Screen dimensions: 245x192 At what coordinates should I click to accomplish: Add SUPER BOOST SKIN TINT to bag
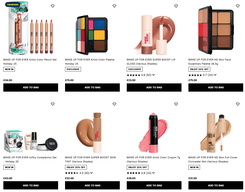pyautogui.click(x=92, y=185)
